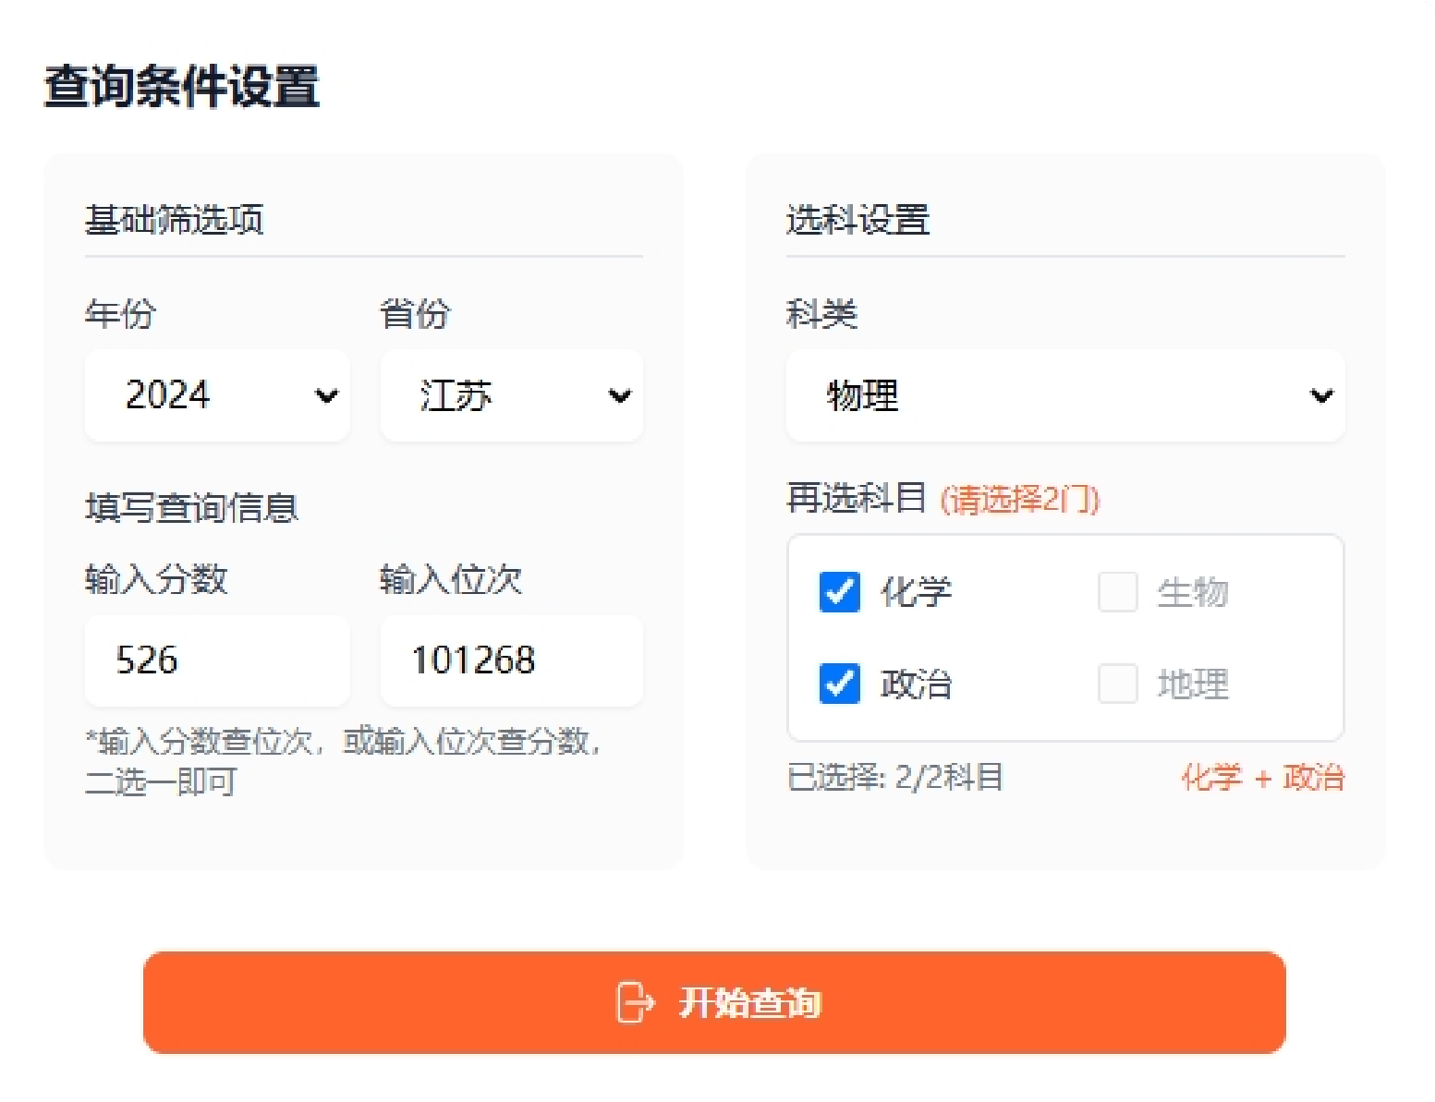Viewport: 1435px width, 1102px height.
Task: Click the hint text starting with *输入分数查位次
Action: click(x=345, y=761)
